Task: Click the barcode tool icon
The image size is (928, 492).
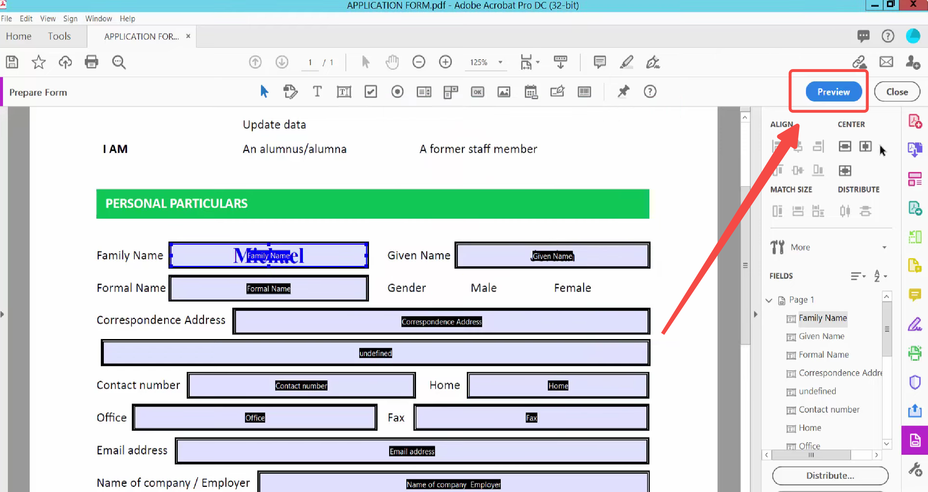Action: 584,91
